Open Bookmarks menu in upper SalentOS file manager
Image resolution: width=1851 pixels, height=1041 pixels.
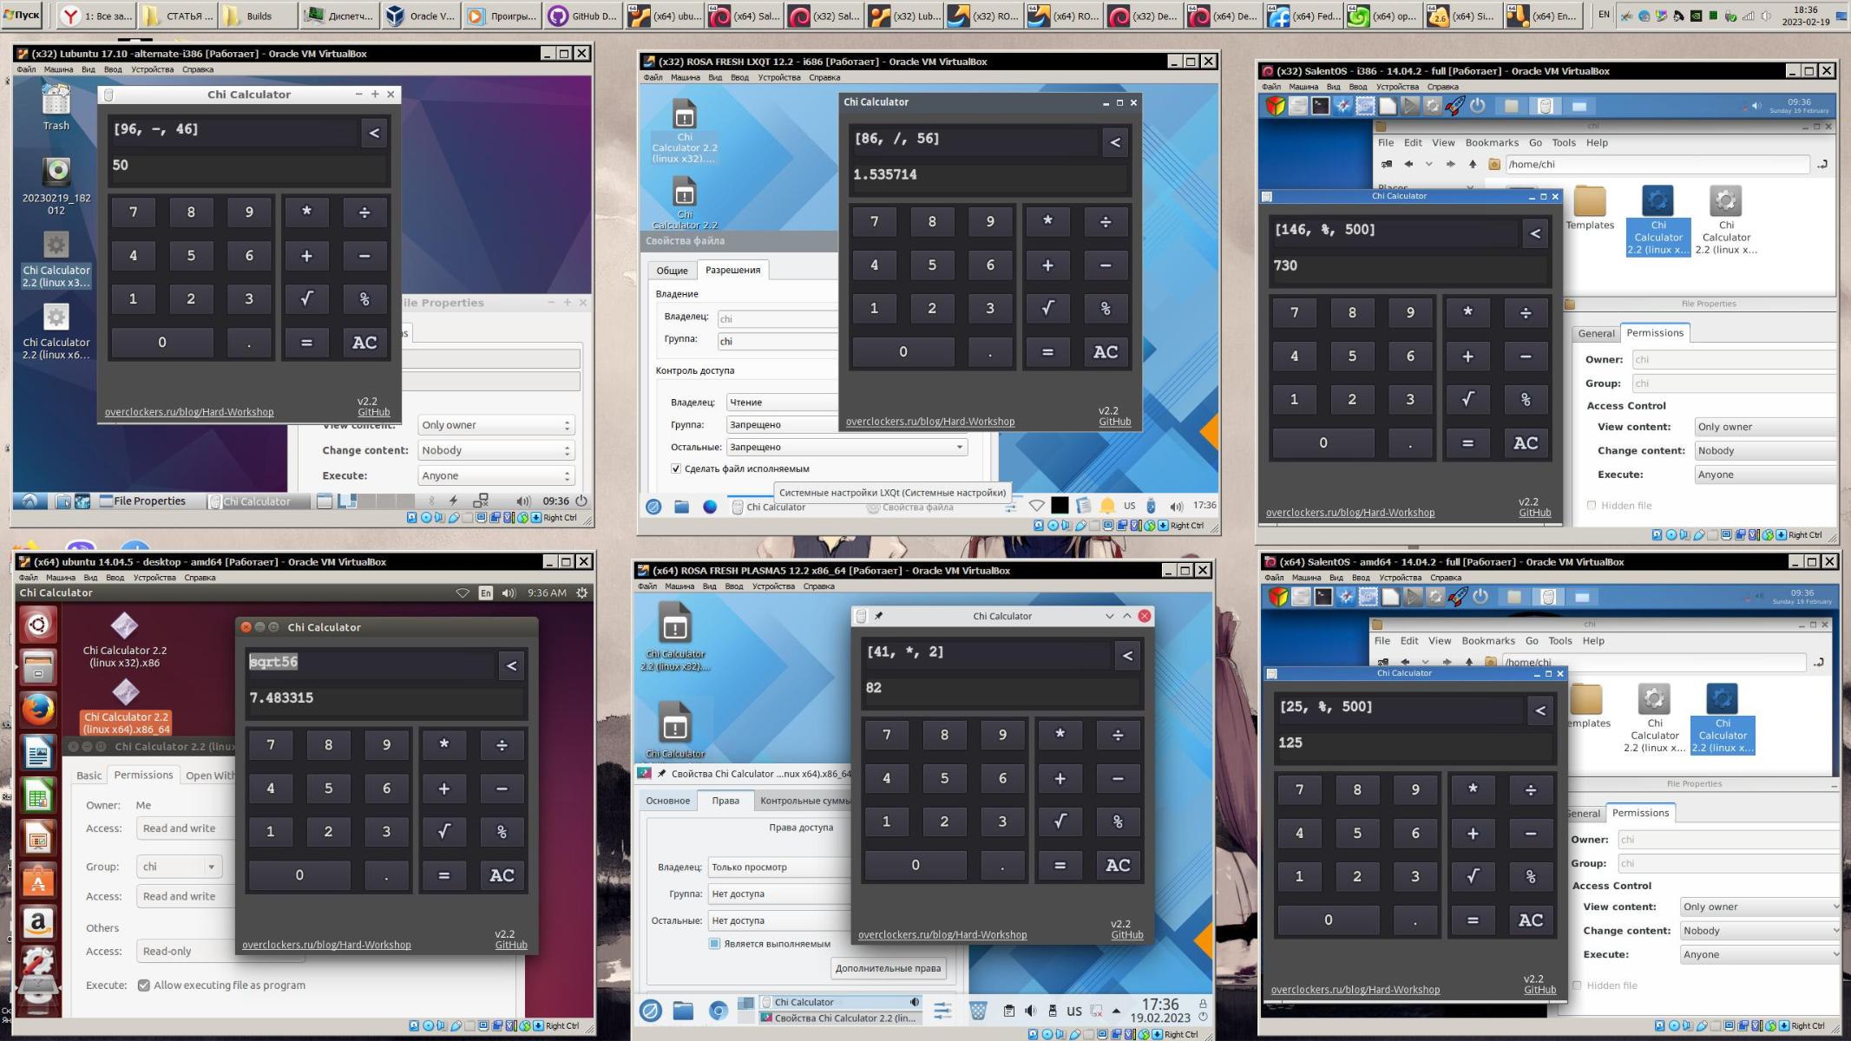click(x=1492, y=142)
